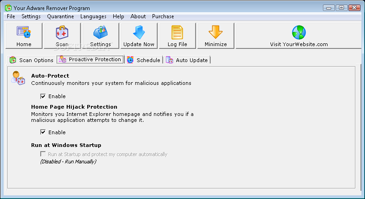Click the Auto-Protect heading text

point(50,76)
